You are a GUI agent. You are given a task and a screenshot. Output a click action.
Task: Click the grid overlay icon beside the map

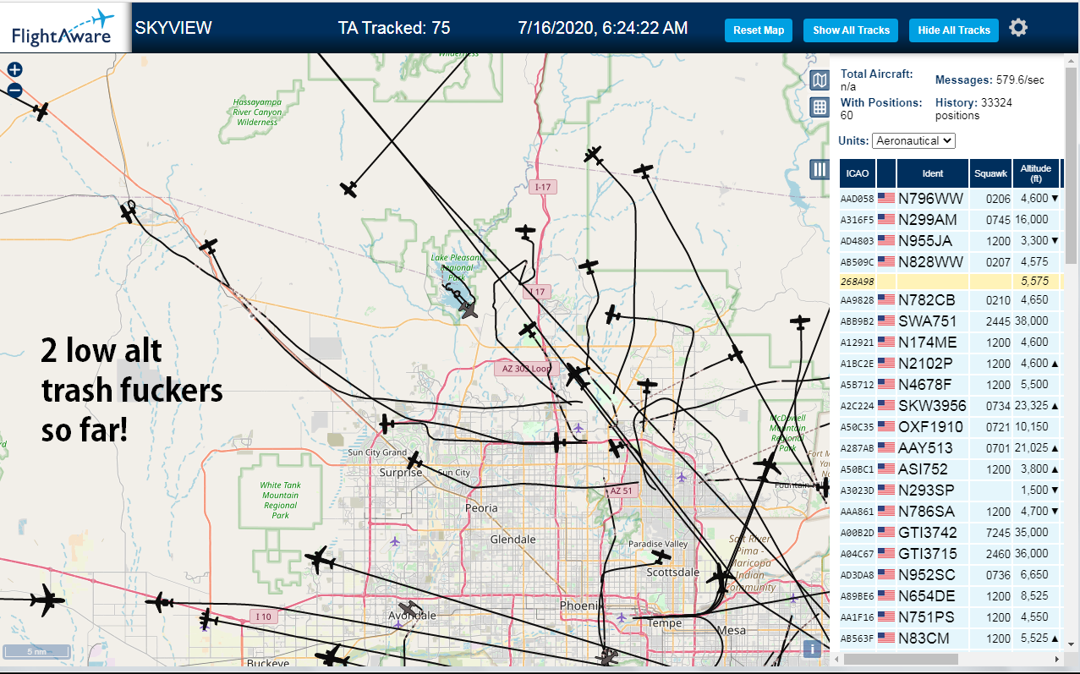click(x=819, y=107)
